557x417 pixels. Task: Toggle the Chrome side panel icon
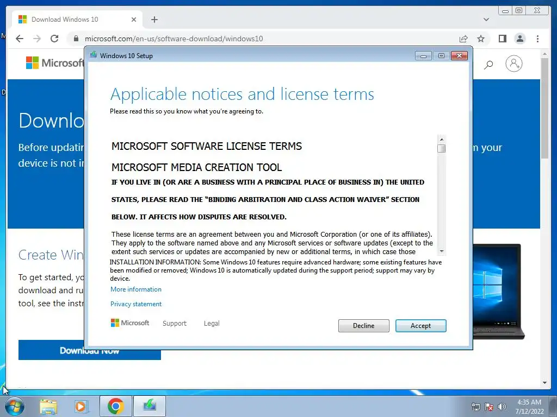click(x=502, y=39)
